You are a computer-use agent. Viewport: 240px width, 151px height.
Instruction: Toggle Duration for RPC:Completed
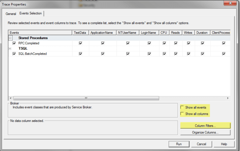pyautogui.click(x=203, y=43)
